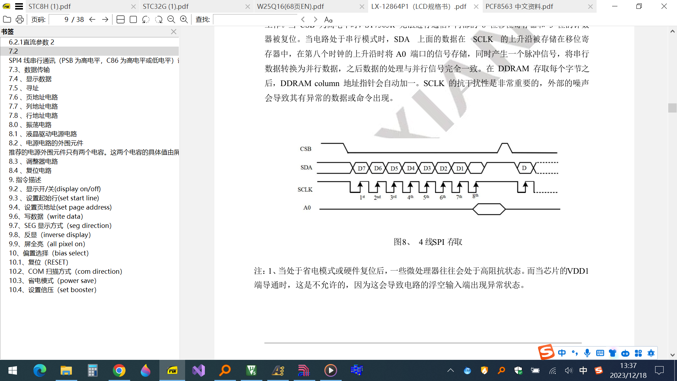Open Sogou IME soft keyboard icon
The width and height of the screenshot is (677, 381).
(600, 353)
